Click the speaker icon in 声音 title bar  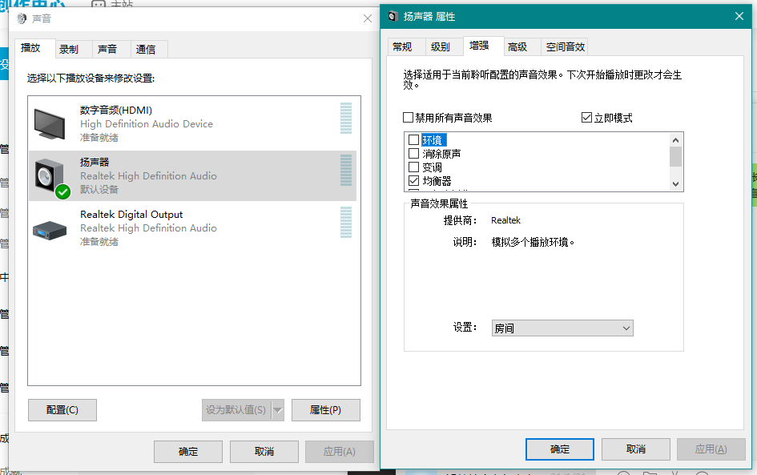22,18
